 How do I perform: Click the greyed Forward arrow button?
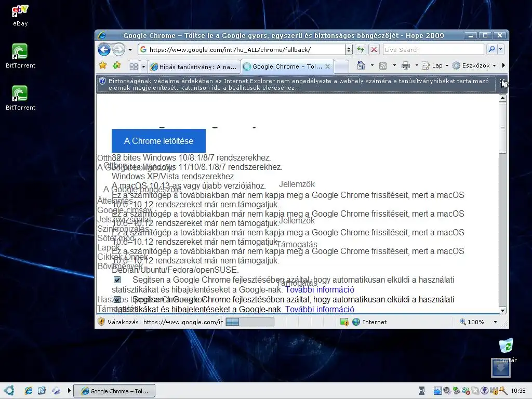118,50
